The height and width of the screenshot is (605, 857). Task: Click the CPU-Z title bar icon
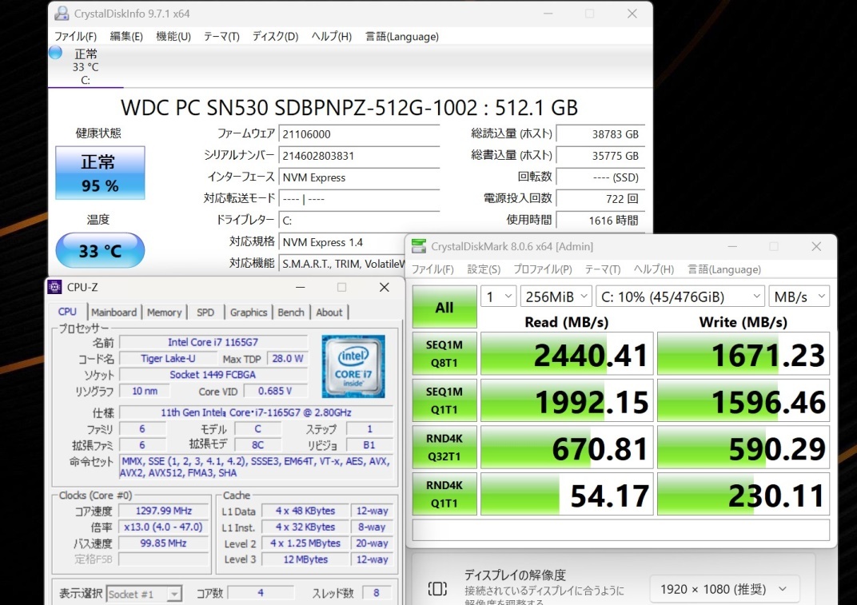[54, 287]
